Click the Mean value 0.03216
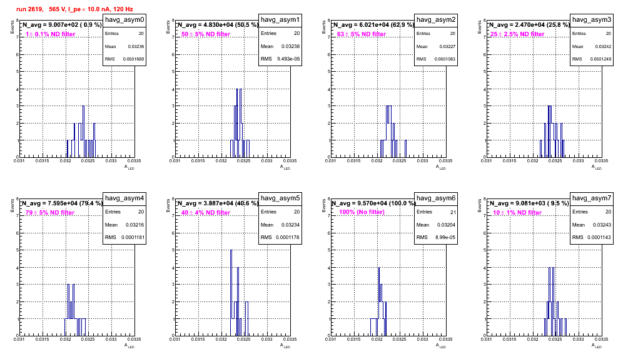 (x=134, y=225)
